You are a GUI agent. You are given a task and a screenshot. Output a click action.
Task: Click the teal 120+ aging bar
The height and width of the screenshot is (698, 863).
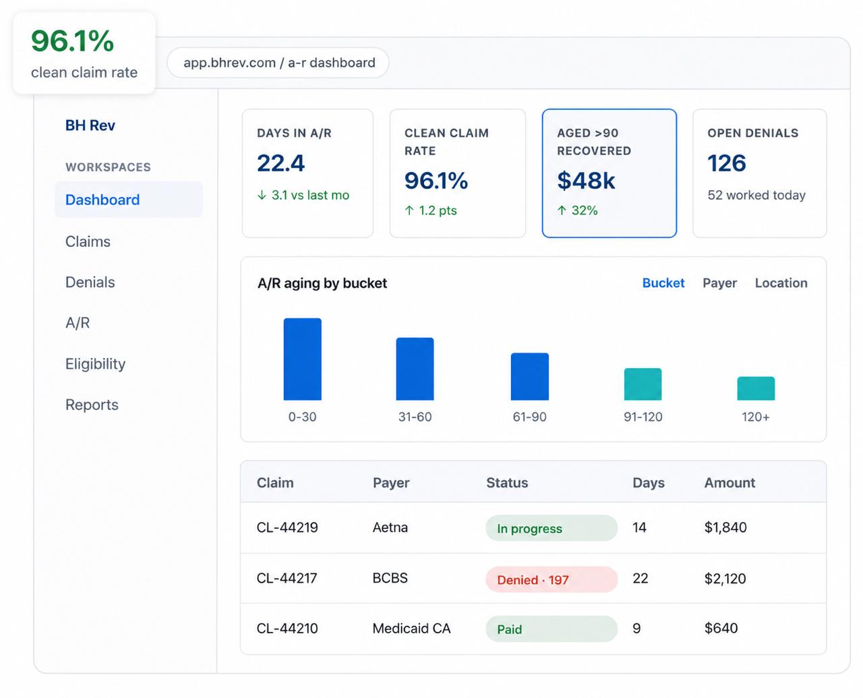point(756,388)
